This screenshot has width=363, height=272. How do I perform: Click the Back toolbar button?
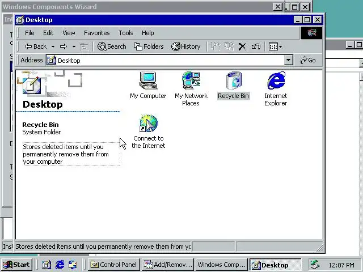(35, 46)
